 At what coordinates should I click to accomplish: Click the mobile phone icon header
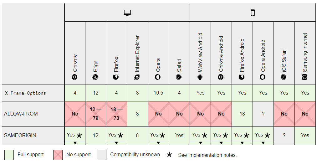click(253, 13)
